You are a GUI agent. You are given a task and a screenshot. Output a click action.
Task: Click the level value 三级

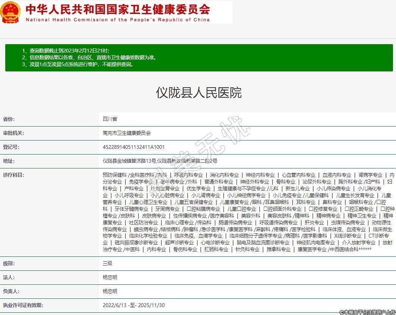[x=108, y=263]
